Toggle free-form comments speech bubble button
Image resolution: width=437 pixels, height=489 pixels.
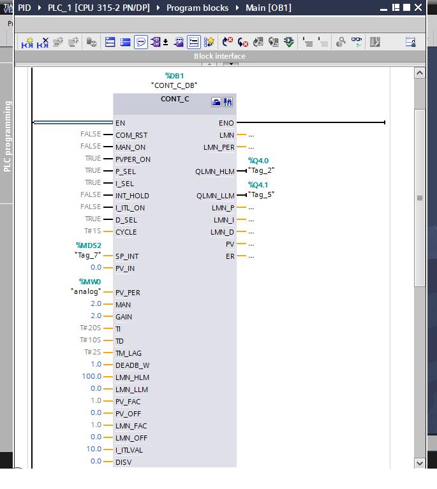pyautogui.click(x=141, y=42)
